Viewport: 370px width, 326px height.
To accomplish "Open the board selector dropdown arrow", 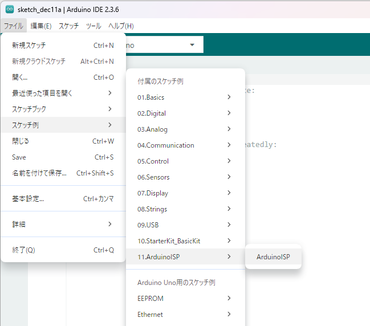I will point(192,44).
